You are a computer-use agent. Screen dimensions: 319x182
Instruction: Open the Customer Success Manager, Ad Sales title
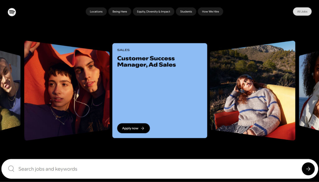(x=146, y=61)
